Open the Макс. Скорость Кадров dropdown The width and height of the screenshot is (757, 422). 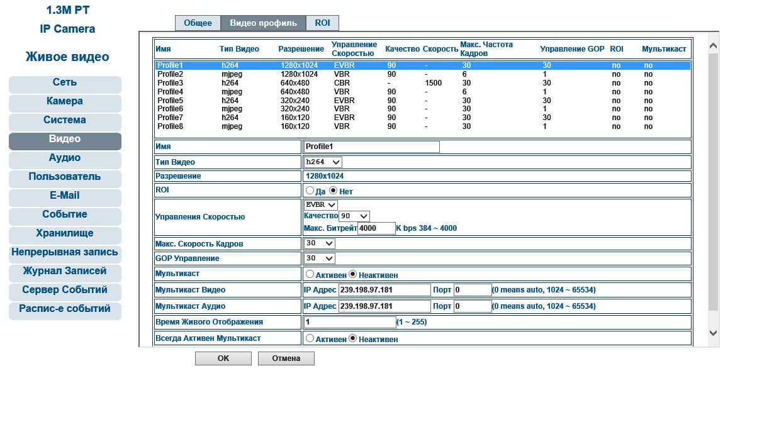320,243
